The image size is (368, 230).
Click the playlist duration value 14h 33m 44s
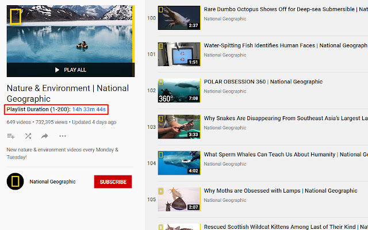coord(89,109)
